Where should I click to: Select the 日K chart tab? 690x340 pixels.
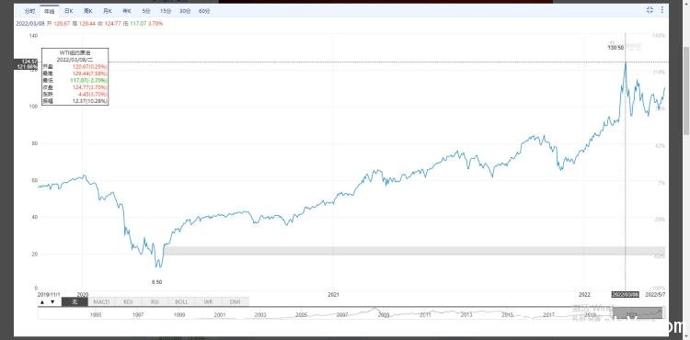click(x=69, y=11)
